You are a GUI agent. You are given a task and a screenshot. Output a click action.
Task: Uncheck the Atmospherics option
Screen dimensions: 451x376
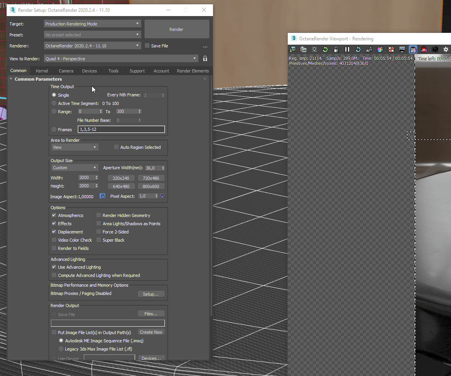(x=54, y=215)
